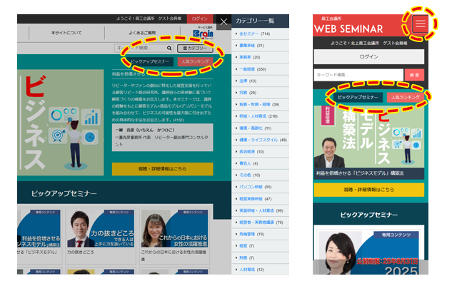
Task: Click the red ログイン button at top
Action: click(200, 19)
